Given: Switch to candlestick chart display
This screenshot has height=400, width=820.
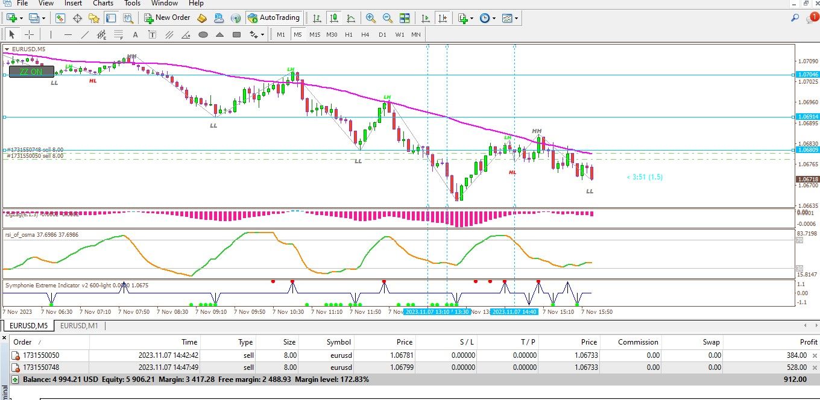Looking at the screenshot, I should tap(334, 18).
